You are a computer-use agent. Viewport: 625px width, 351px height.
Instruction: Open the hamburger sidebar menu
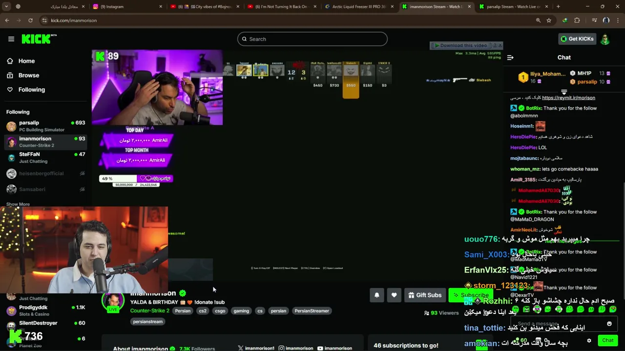tap(11, 39)
